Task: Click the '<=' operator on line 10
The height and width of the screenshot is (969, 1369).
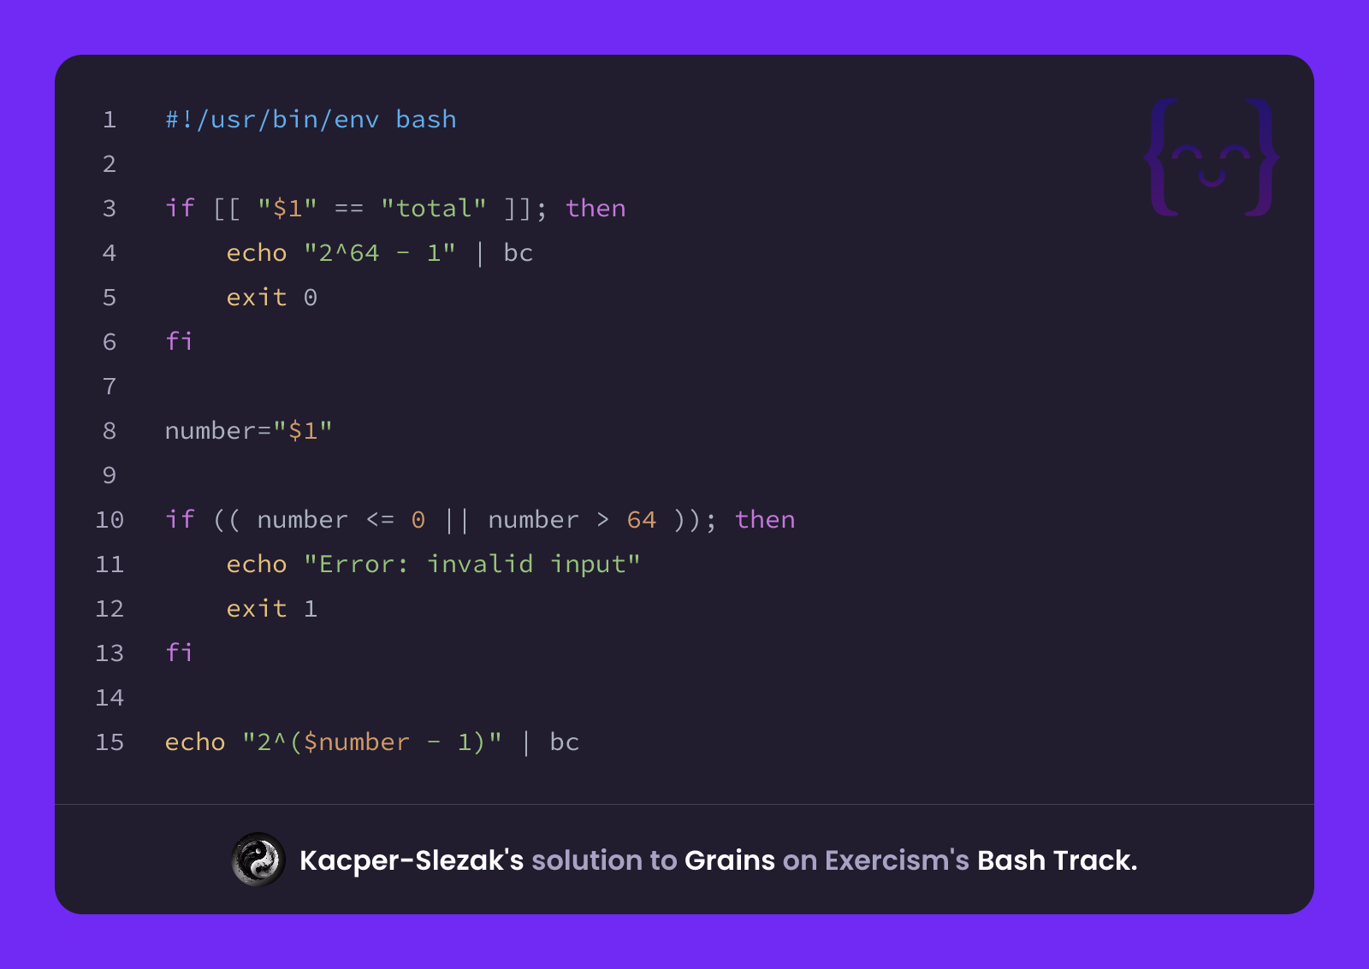Action: [x=381, y=520]
